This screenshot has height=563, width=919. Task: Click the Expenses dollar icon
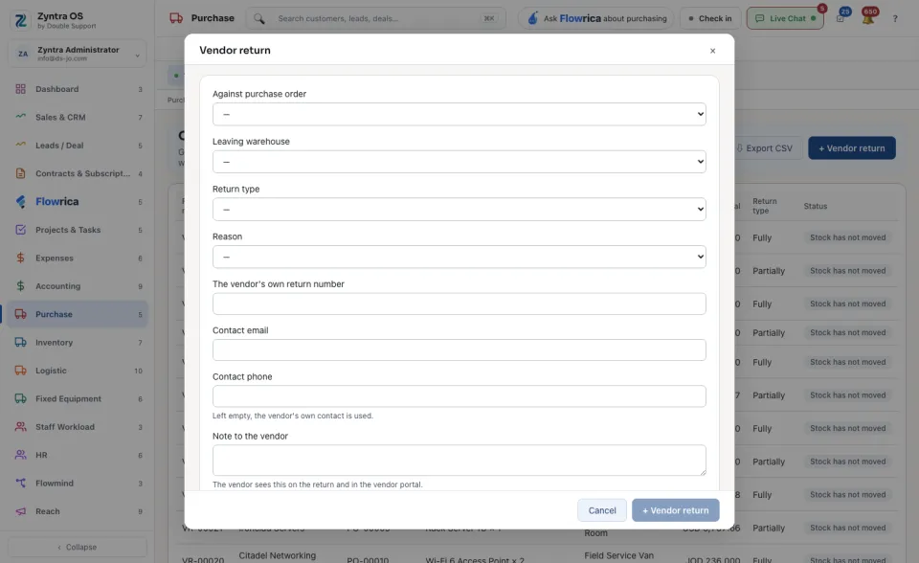20,258
